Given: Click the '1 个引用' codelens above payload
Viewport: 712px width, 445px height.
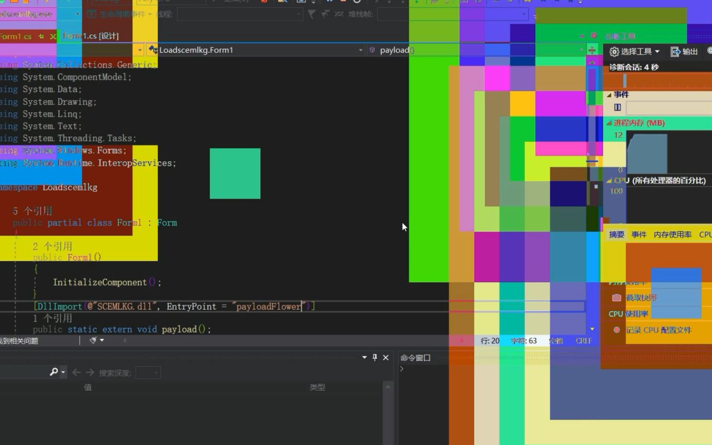Looking at the screenshot, I should point(52,318).
